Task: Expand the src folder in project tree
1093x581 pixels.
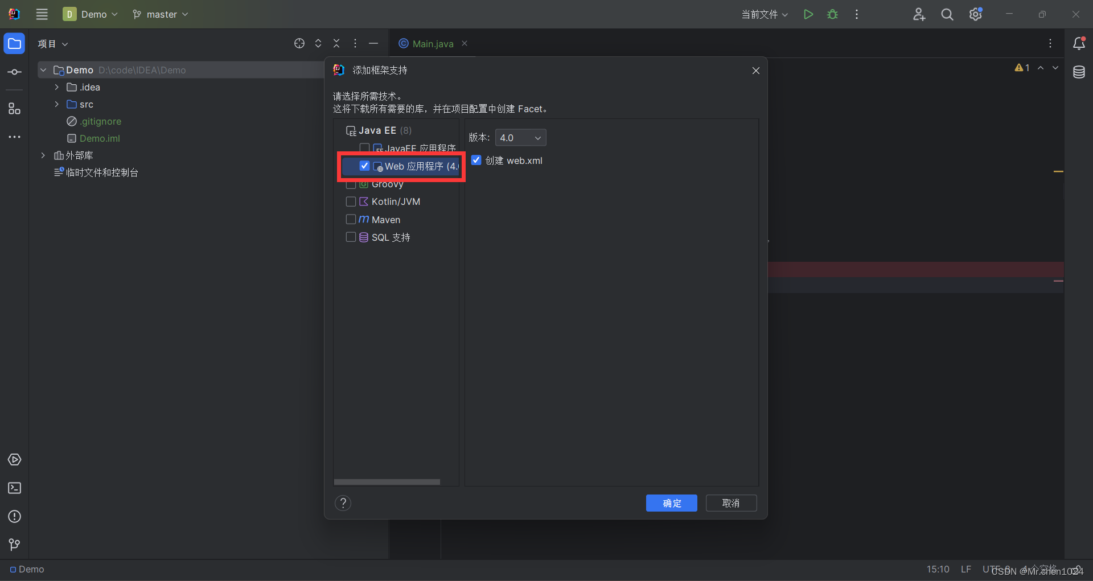Action: point(56,104)
